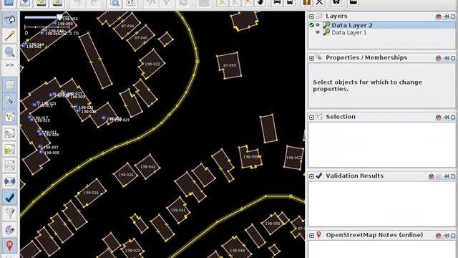The image size is (458, 258).
Task: Pin the Validation Results panel
Action: 446,176
